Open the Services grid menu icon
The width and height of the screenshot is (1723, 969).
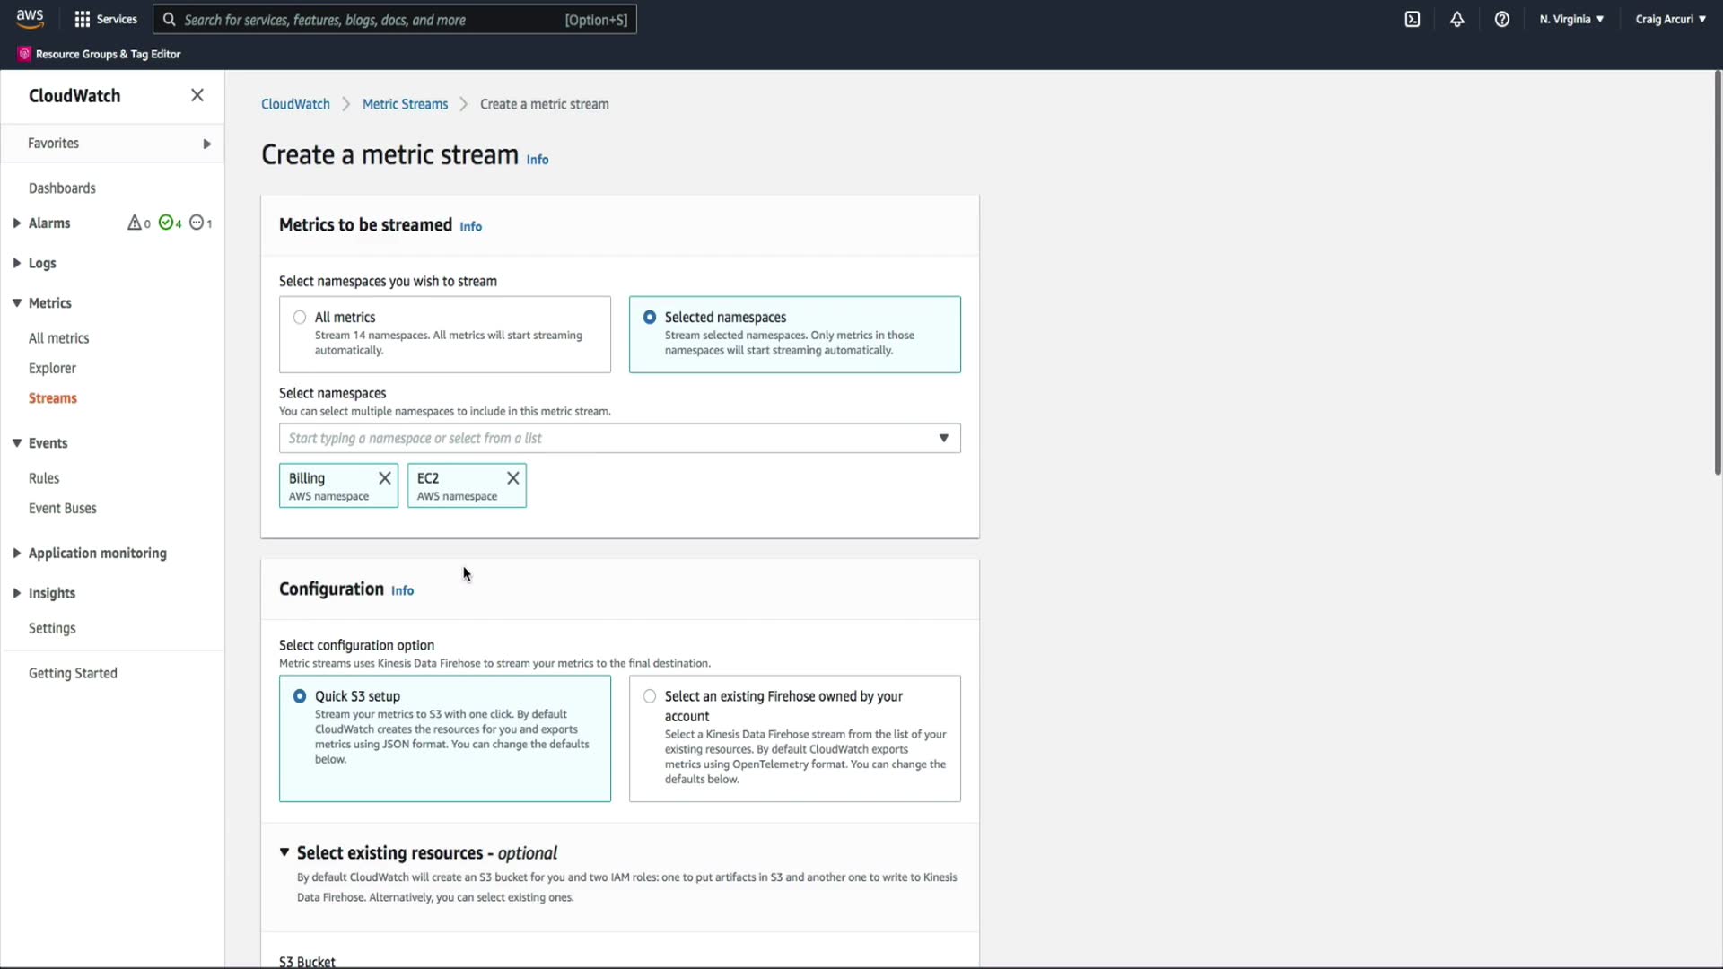(83, 19)
